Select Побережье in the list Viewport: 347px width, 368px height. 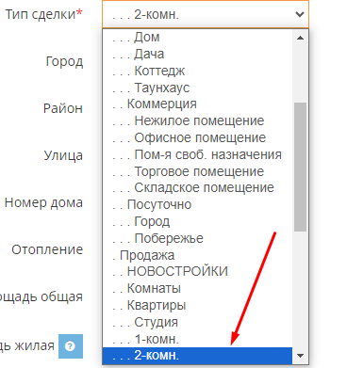(x=197, y=238)
